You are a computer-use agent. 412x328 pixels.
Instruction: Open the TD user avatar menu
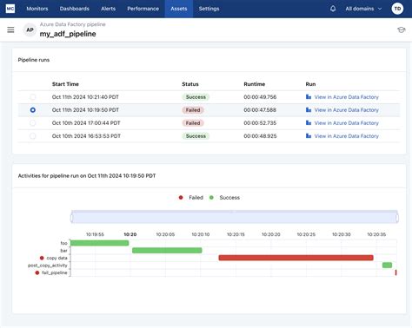point(397,9)
